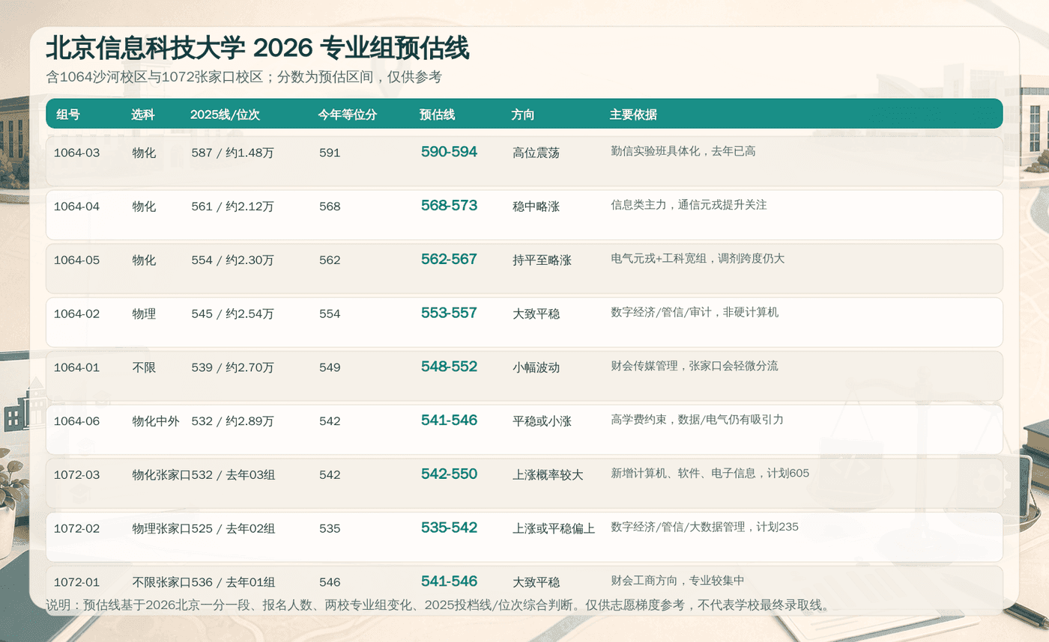Click the 选科 column header
The width and height of the screenshot is (1049, 642).
coord(143,114)
